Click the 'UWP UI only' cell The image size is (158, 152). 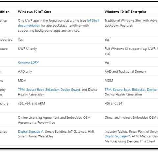tap(27, 49)
